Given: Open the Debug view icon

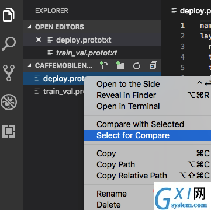Looking at the screenshot, I should [9, 102].
